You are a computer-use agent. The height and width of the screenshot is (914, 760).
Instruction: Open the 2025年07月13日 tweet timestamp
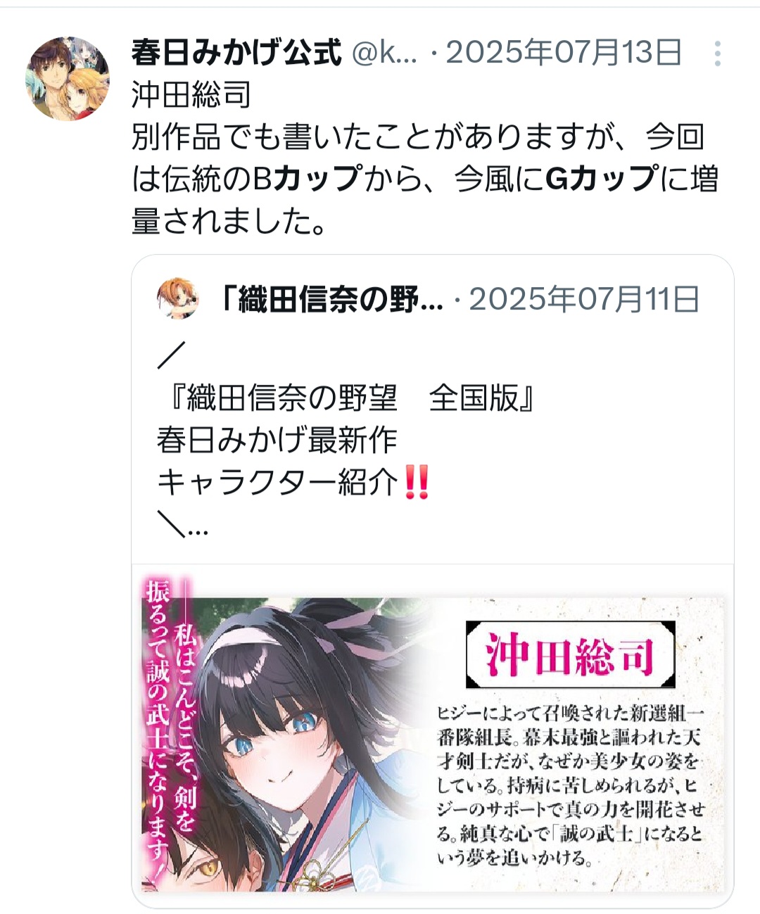[564, 53]
